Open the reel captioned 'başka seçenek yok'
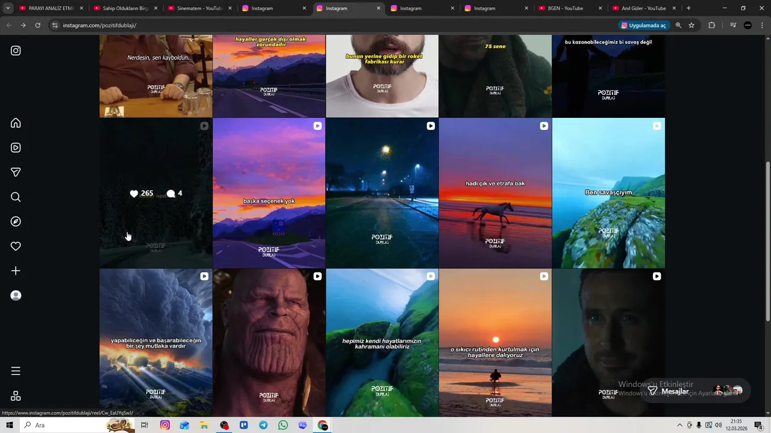Screen dimensions: 771x433 [269, 193]
